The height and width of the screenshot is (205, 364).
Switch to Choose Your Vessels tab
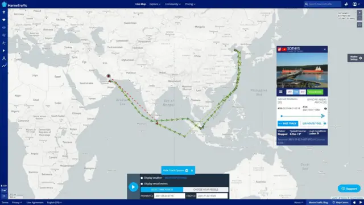click(x=206, y=190)
